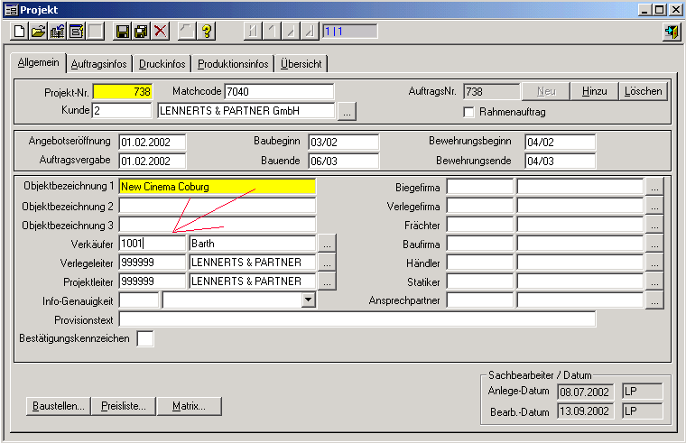Exit via the door icon at toolbar right
Screen dimensions: 686x443
(672, 32)
